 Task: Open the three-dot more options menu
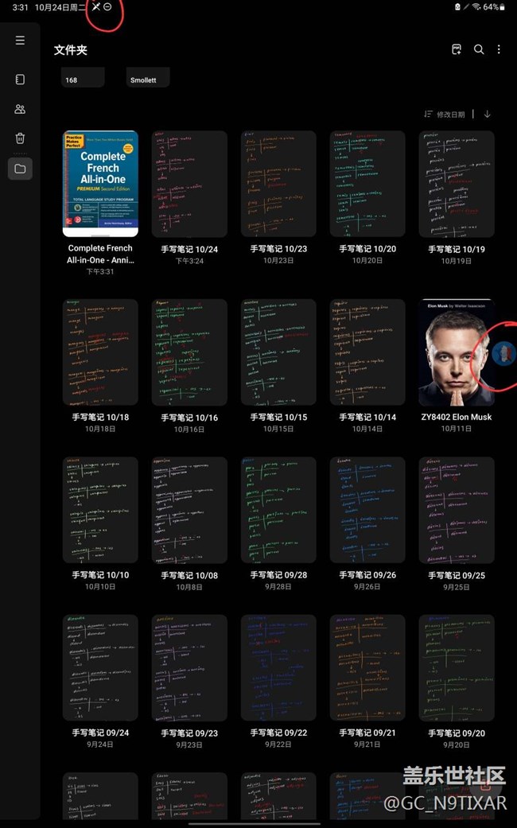(x=499, y=49)
